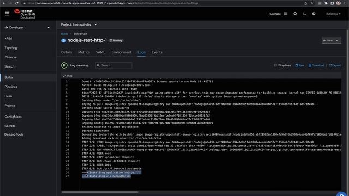Click the help chat bubble at bottom right
Viewport: 349px width, 196px height.
click(x=342, y=194)
